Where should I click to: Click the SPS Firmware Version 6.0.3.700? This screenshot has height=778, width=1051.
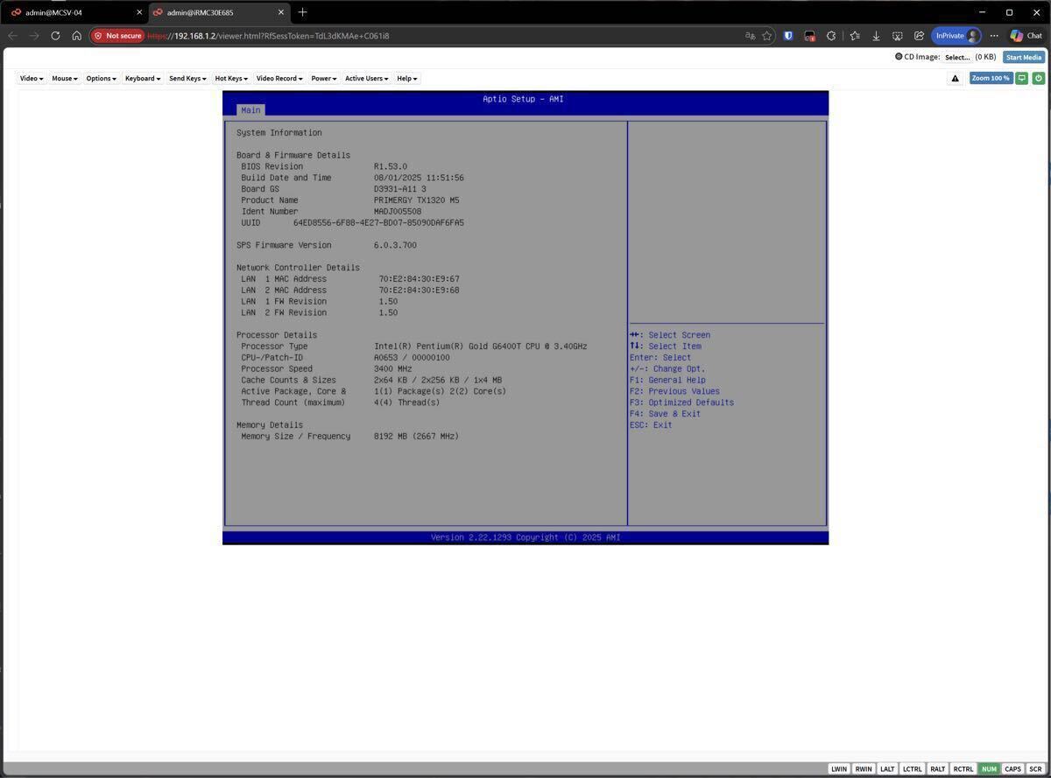pos(395,245)
